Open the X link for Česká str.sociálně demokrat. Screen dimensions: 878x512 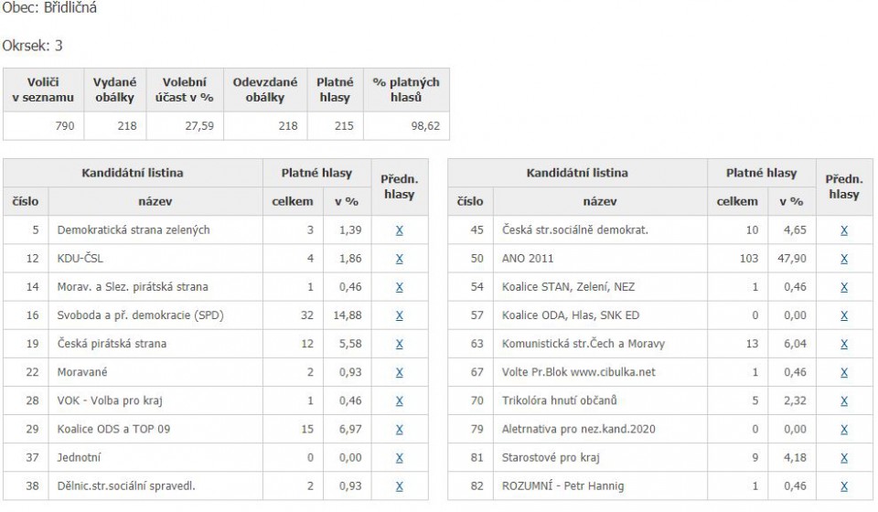[844, 230]
